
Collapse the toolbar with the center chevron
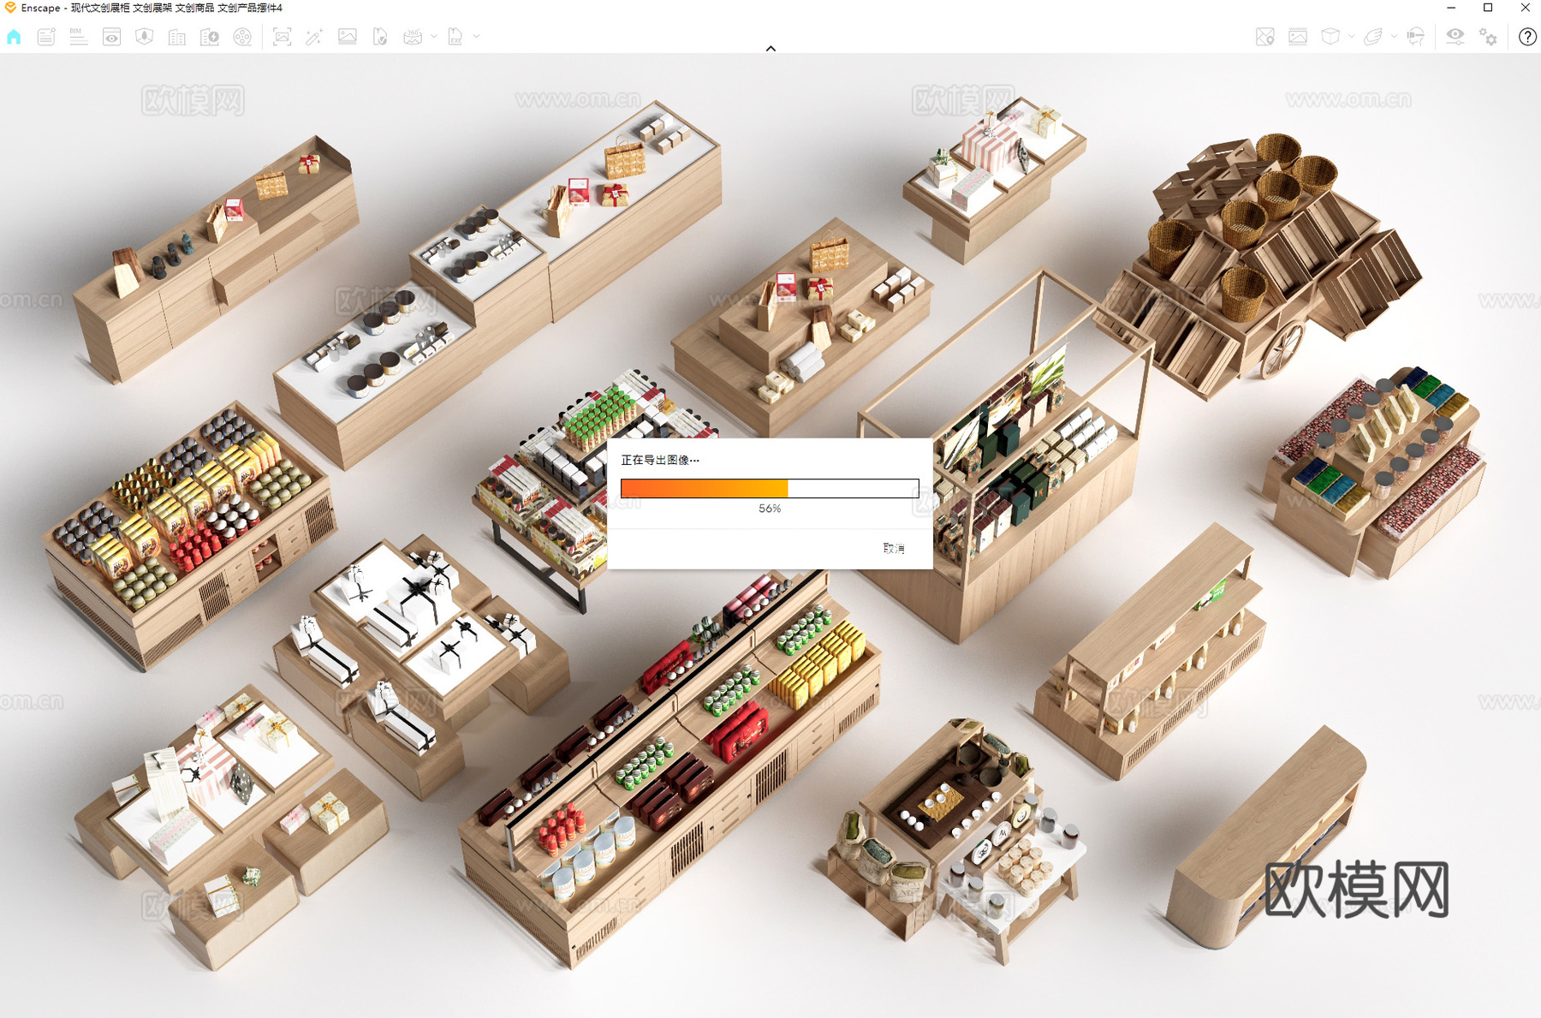click(770, 49)
